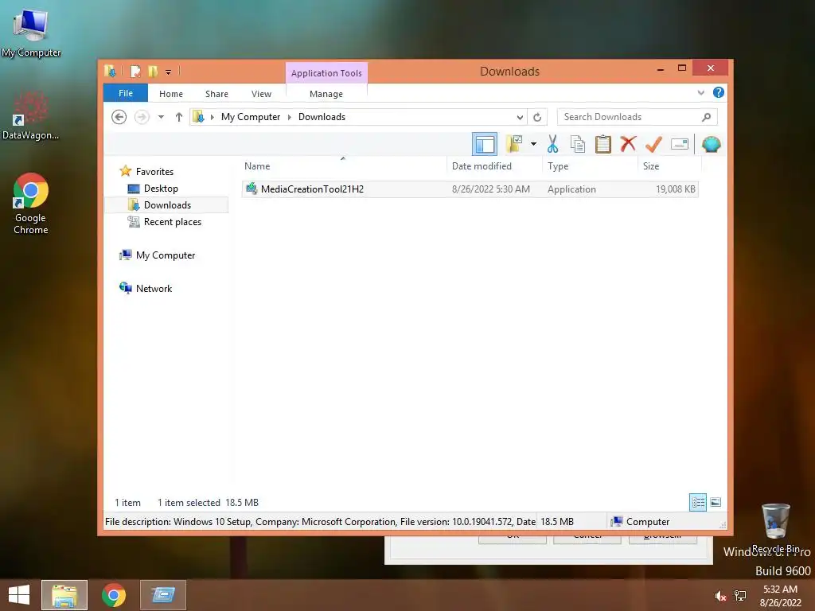Click the 8/26/2022 5:30 AM date cell
Screen dimensions: 815x611
(x=490, y=189)
